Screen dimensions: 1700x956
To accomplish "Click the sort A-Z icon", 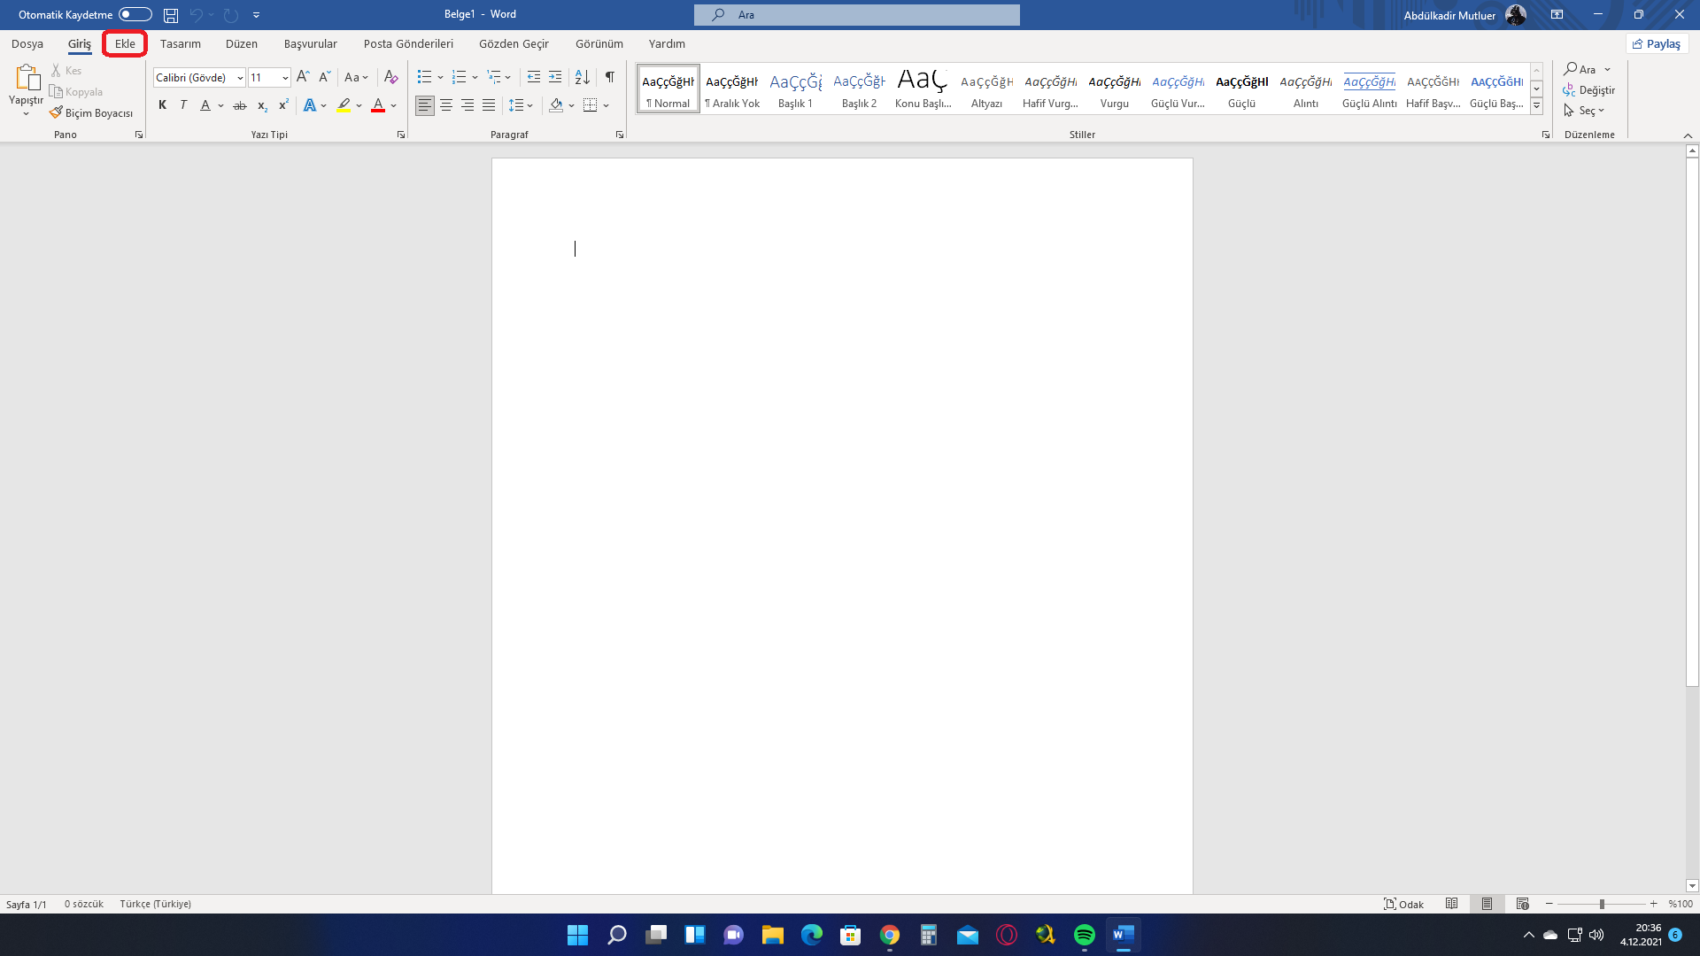I will [582, 77].
